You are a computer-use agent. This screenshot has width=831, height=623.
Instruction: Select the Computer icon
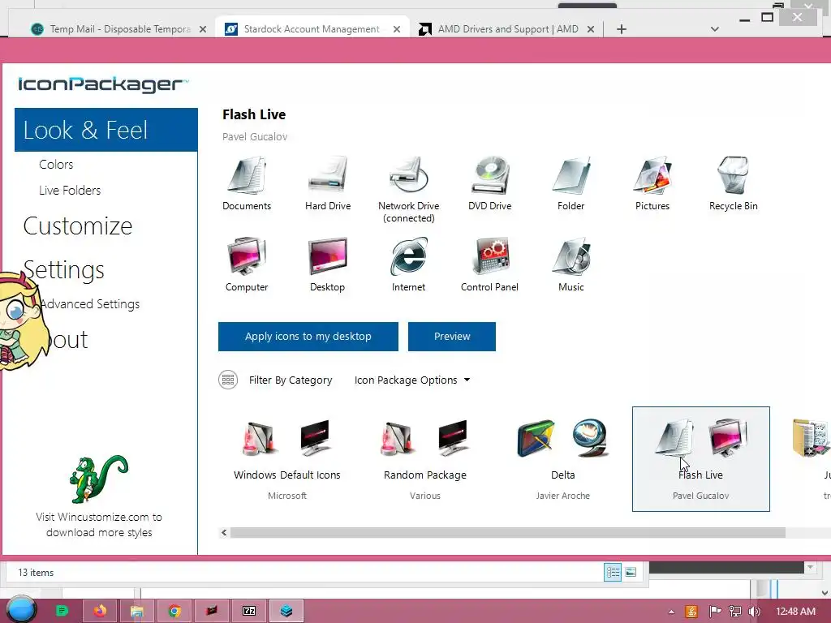(247, 257)
